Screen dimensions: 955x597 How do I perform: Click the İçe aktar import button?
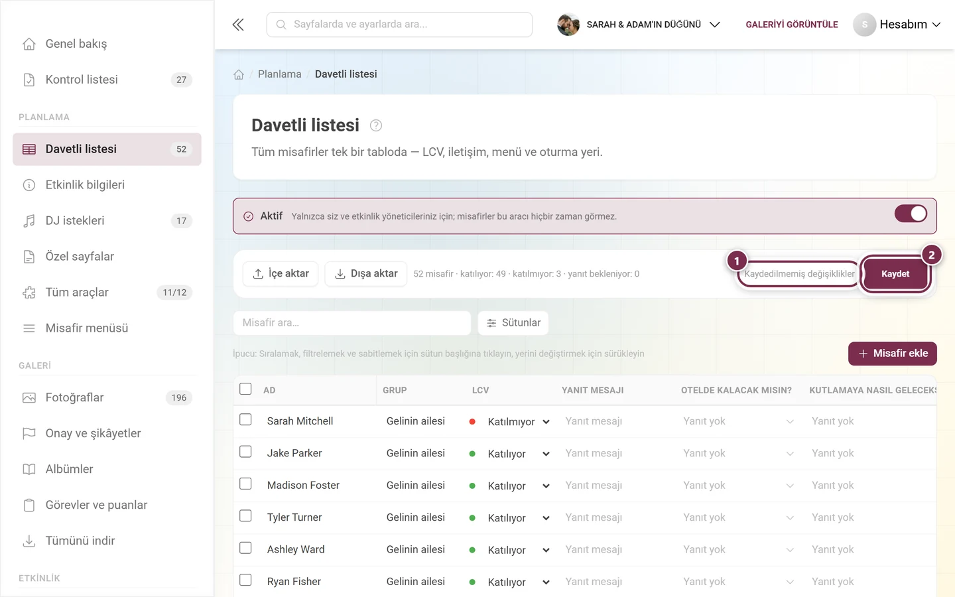(281, 274)
